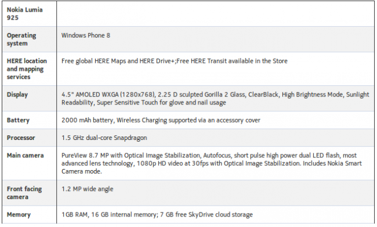
Task: Click the 4.5" AMOLED WXGA display text
Action: point(215,99)
